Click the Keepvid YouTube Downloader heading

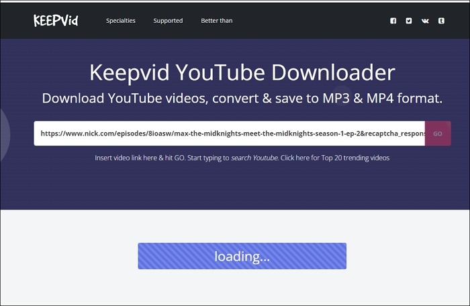(x=242, y=72)
